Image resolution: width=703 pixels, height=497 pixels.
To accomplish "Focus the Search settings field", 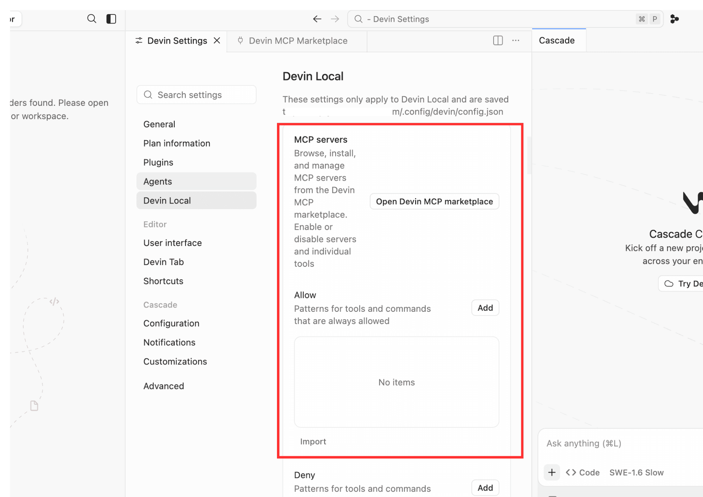I will pyautogui.click(x=196, y=95).
